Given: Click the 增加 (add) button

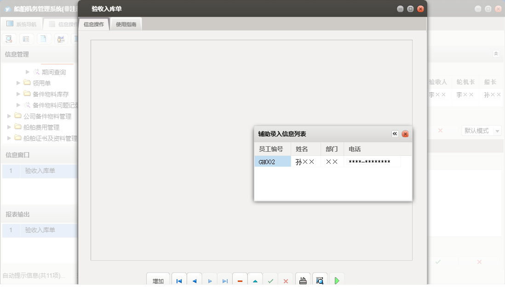Looking at the screenshot, I should 158,281.
